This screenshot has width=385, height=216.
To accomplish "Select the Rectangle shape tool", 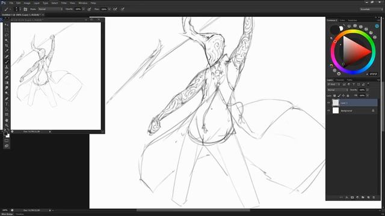I will [7, 115].
